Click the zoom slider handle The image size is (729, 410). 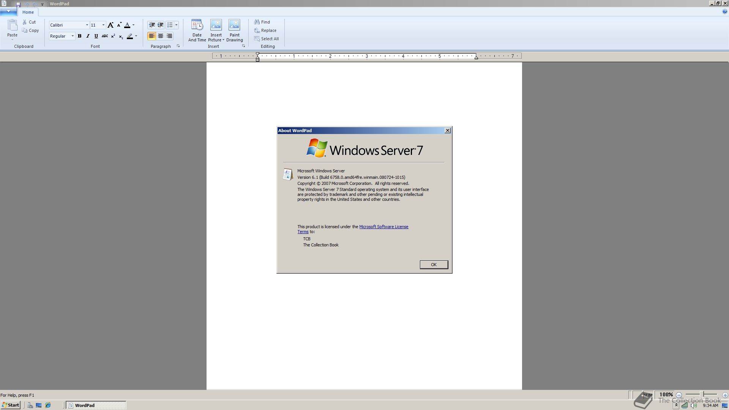(x=703, y=394)
